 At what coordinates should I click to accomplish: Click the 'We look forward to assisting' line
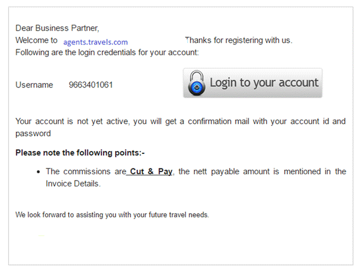(112, 215)
